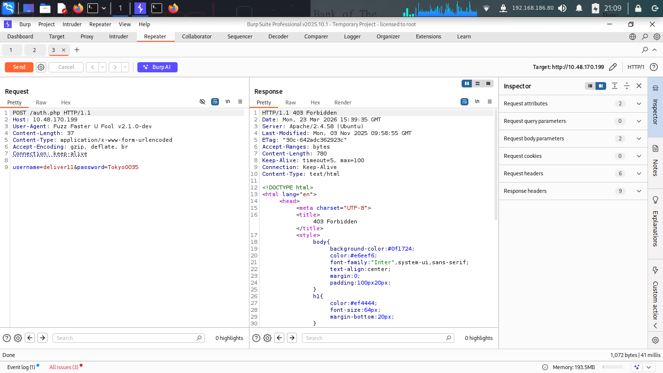Hide request message editor eye icon
663x373 pixels.
point(202,102)
